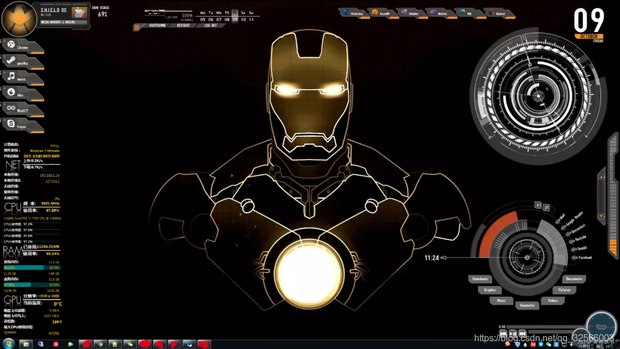Open the Pictures folder button

click(x=564, y=290)
